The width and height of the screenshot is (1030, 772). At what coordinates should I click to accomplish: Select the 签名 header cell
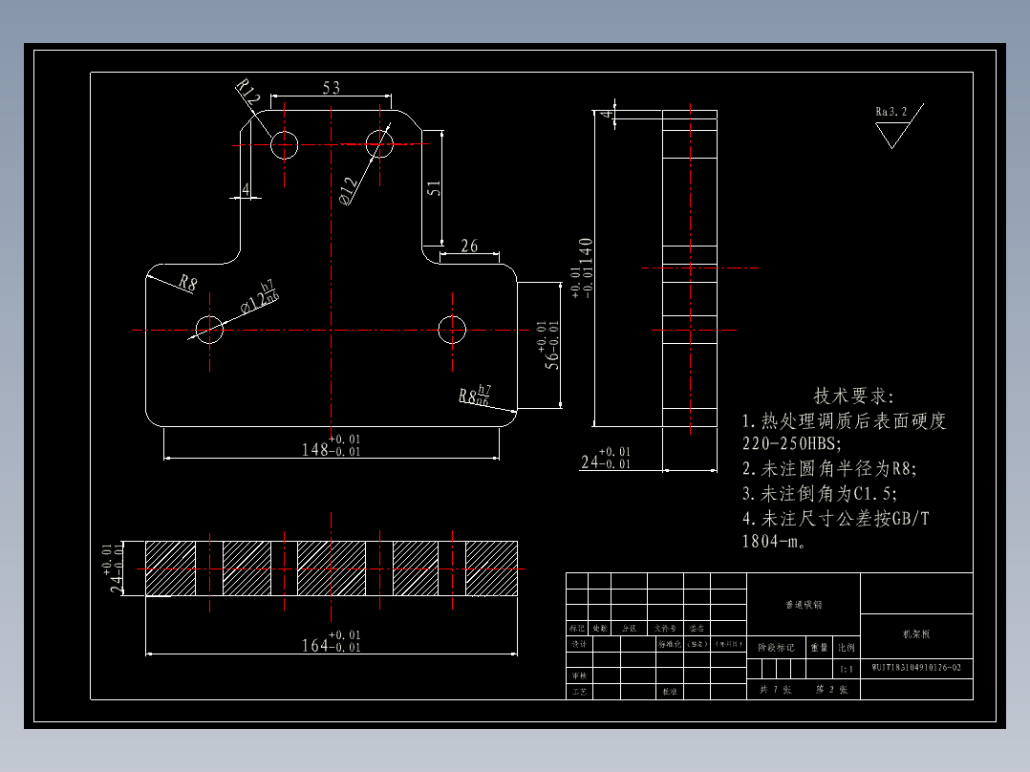tap(697, 628)
